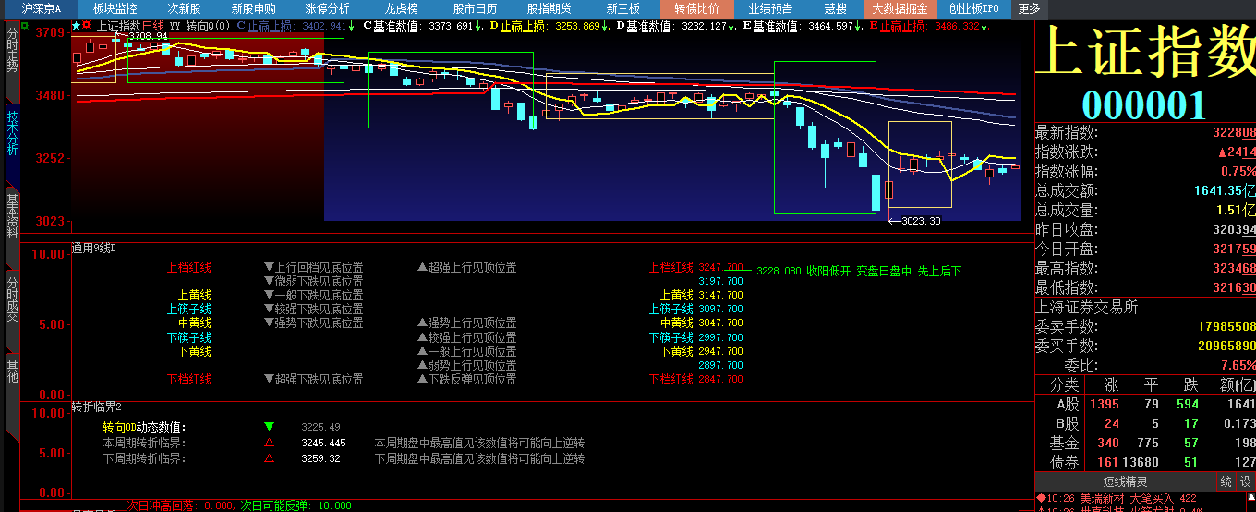
Task: Click the 3023.30 low price marker
Action: pyautogui.click(x=920, y=221)
